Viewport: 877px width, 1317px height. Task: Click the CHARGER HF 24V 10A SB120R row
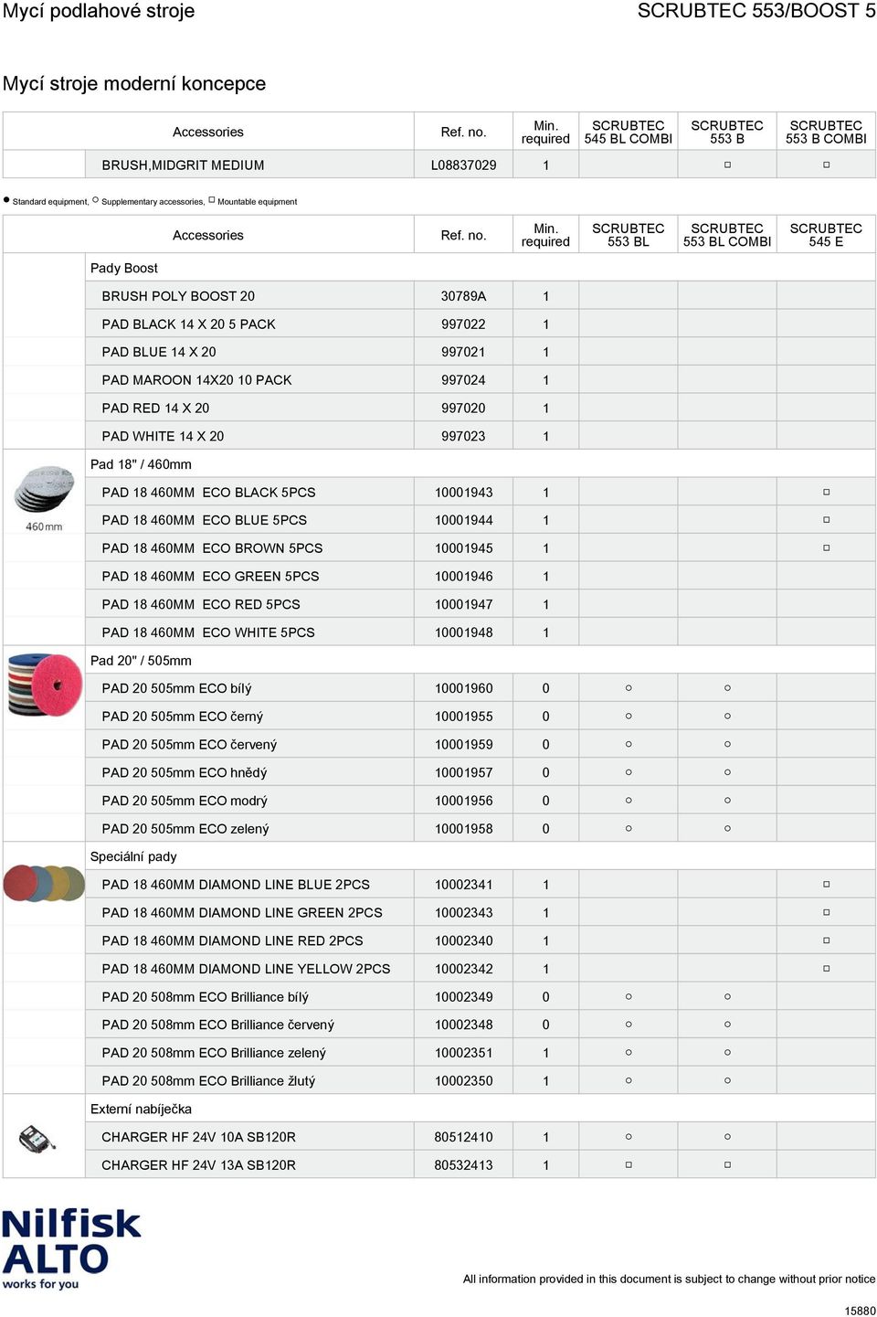coord(481,1137)
